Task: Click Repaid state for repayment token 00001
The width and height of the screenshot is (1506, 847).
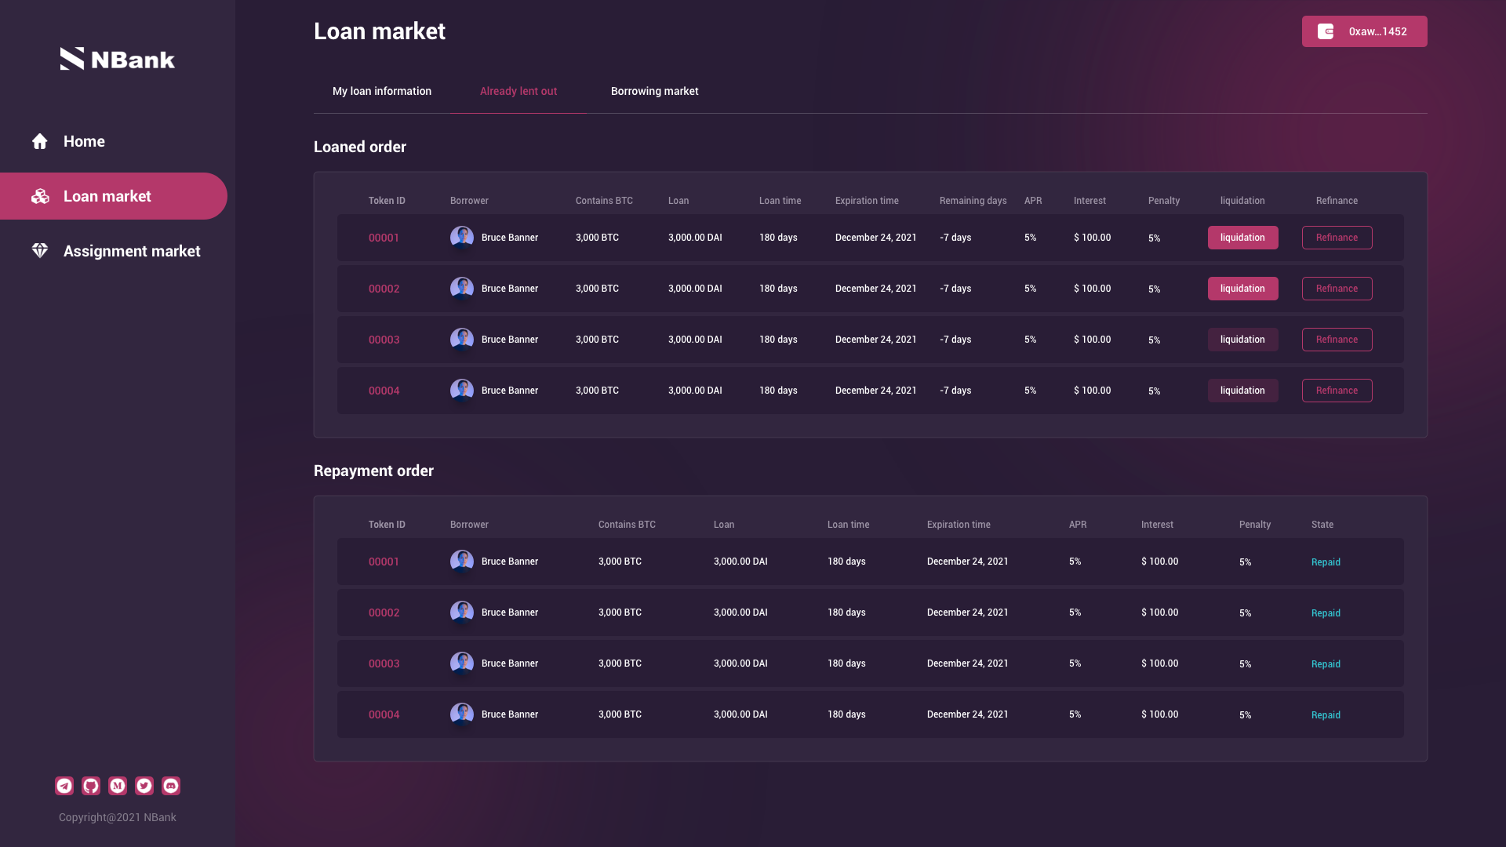Action: [x=1326, y=562]
